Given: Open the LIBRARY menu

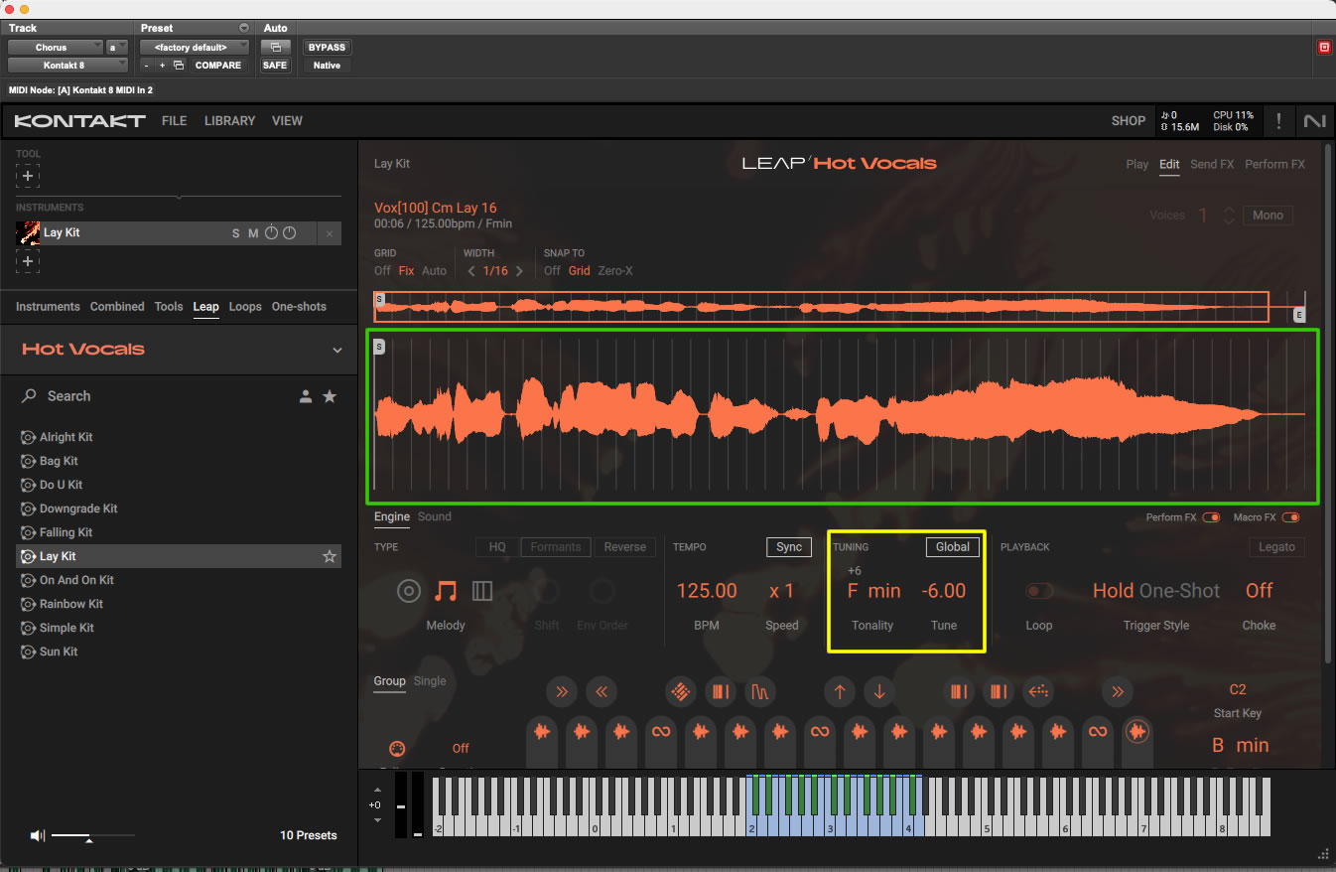Looking at the screenshot, I should [x=229, y=121].
